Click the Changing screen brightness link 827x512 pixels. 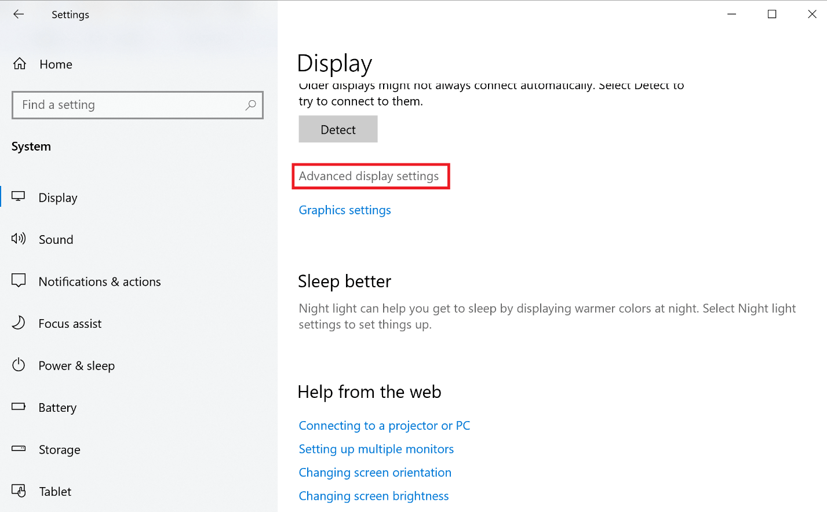(373, 496)
